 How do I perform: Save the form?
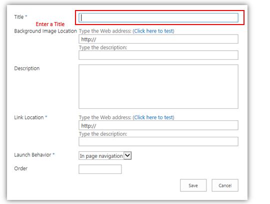click(193, 185)
